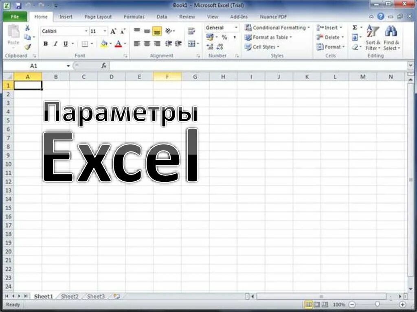Click the Cut scissors icon
Screen dimensions: 417x312
coord(27,28)
